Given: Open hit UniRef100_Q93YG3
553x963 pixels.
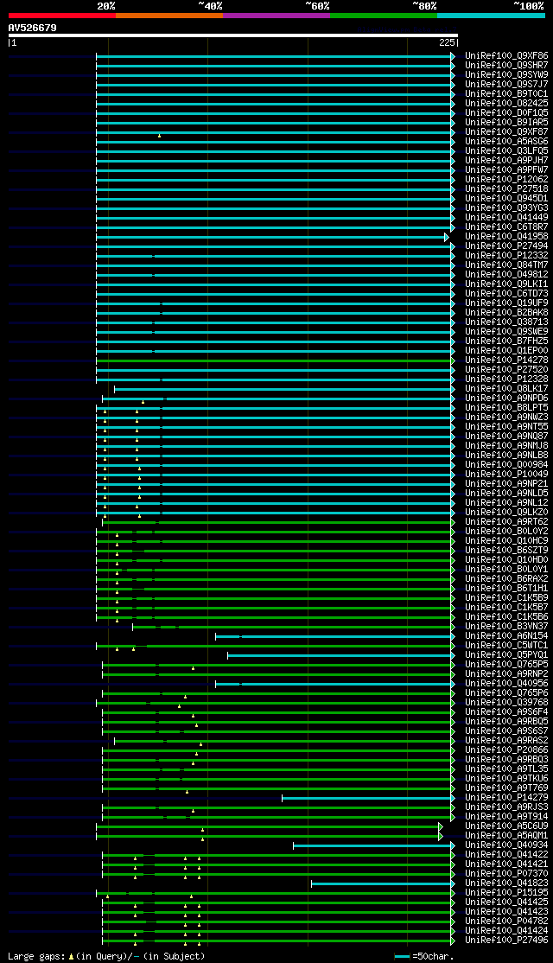Looking at the screenshot, I should point(506,208).
